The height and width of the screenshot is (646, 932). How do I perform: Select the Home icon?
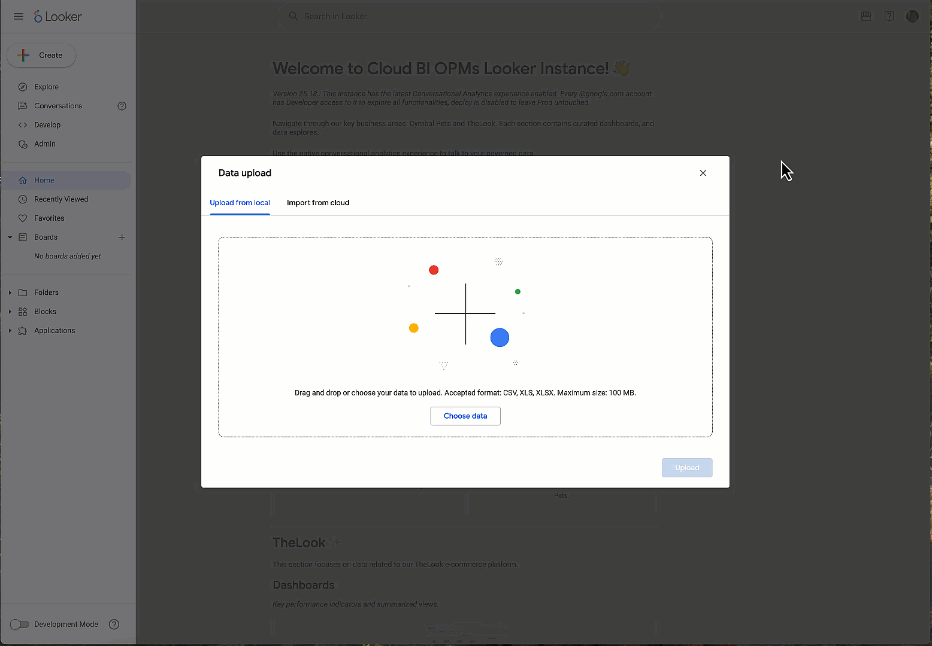pos(22,180)
